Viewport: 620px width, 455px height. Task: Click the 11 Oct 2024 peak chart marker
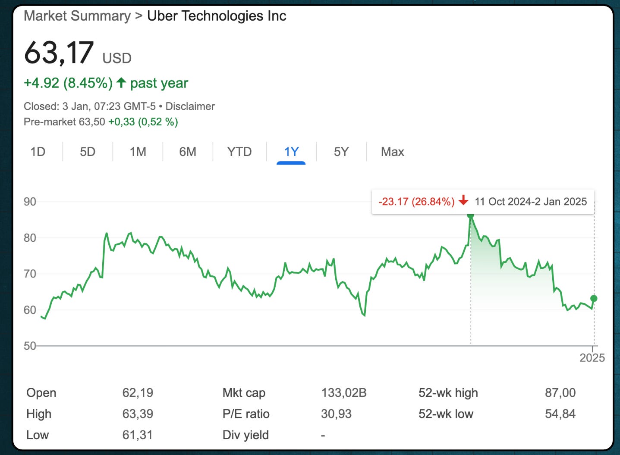(x=470, y=215)
